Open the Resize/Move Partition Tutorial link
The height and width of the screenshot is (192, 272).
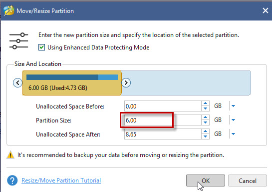click(61, 180)
